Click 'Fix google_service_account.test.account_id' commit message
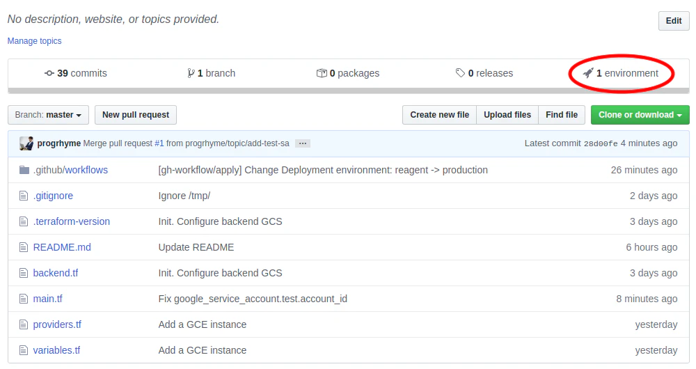Viewport: 696px width, 369px height. coord(253,299)
